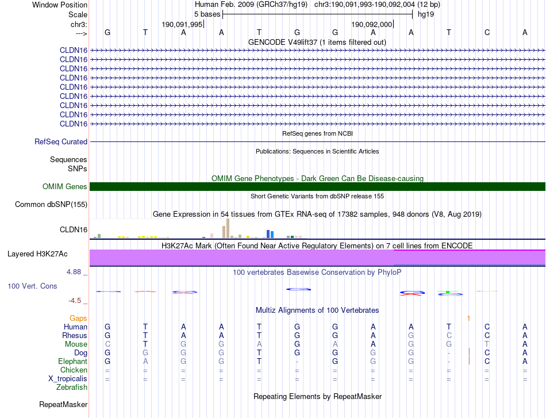Open RefSeq genes from NCBI track title
The height and width of the screenshot is (418, 546).
317,133
